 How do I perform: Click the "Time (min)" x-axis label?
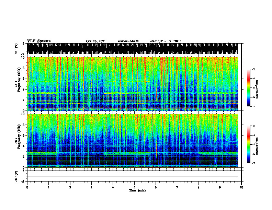coord(137,190)
